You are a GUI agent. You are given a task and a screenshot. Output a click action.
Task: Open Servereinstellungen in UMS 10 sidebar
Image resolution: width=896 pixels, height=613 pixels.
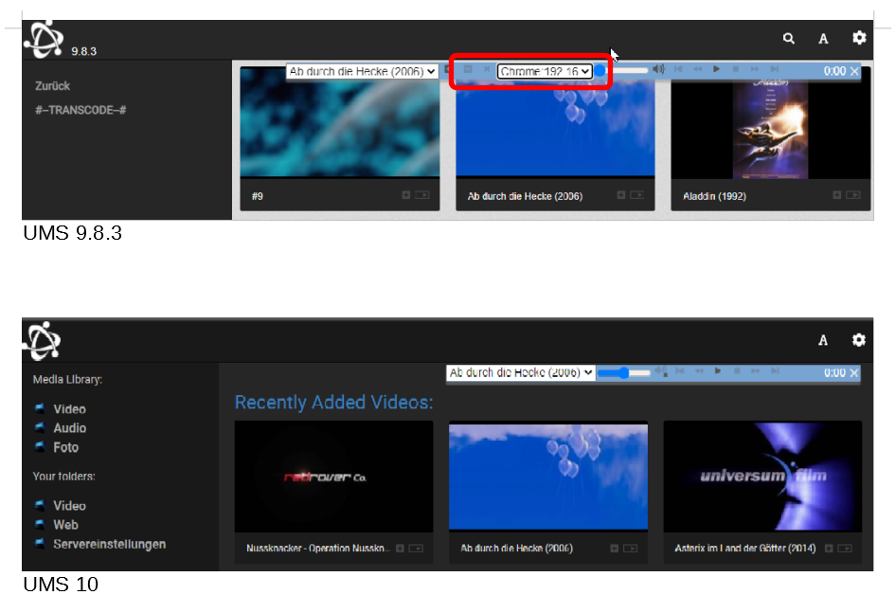point(110,544)
